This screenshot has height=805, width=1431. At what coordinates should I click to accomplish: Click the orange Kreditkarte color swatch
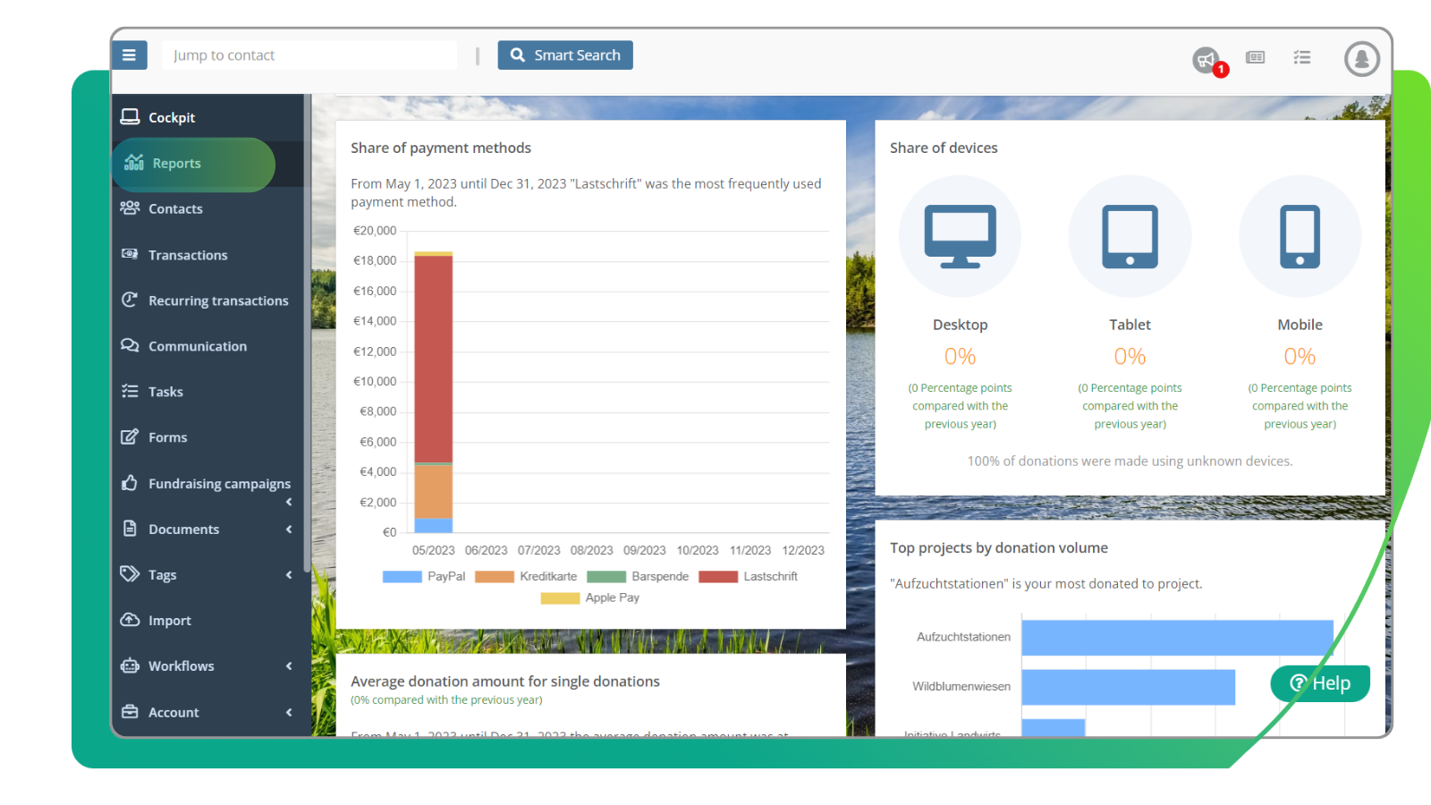point(493,576)
